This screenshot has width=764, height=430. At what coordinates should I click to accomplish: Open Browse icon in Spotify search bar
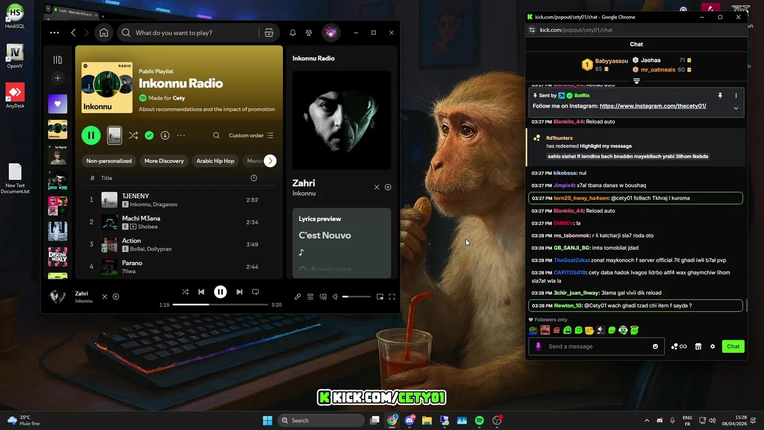point(269,33)
